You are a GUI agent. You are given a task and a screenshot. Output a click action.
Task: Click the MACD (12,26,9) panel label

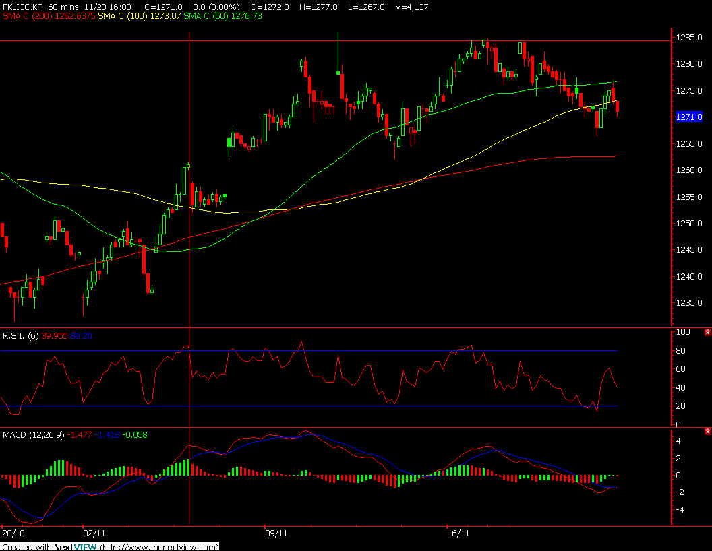[x=34, y=435]
